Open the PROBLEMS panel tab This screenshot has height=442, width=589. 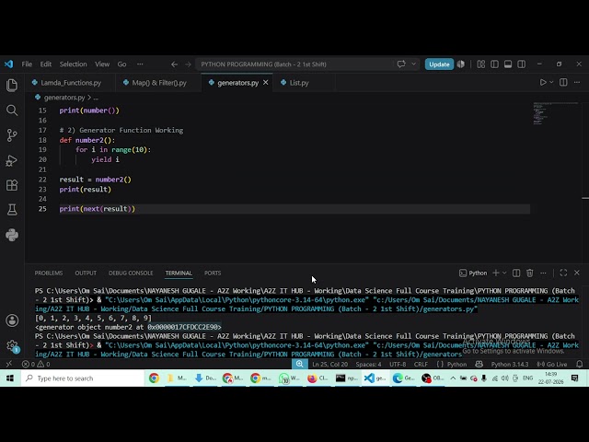point(49,273)
